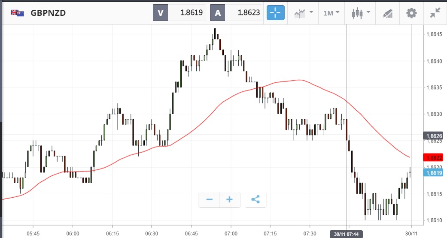Click the V sell button
Screen dimensions: 447x238
pyautogui.click(x=161, y=13)
